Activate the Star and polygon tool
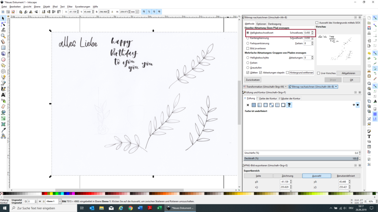Image resolution: width=378 pixels, height=212 pixels. coord(3,65)
